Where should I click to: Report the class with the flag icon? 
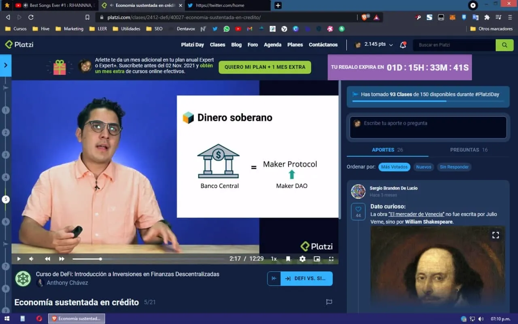(x=329, y=302)
